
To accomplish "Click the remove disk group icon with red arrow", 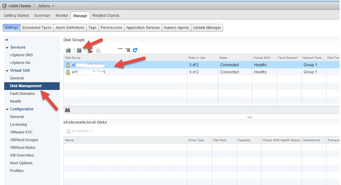I will click(90, 51).
